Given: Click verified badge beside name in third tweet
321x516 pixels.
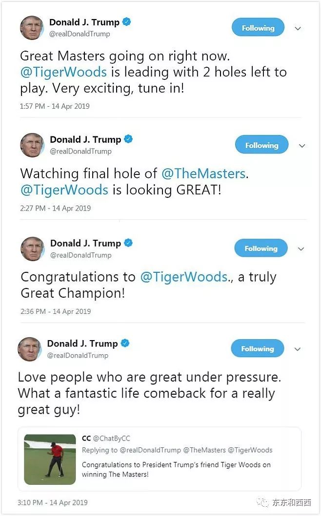Looking at the screenshot, I should click(x=128, y=243).
